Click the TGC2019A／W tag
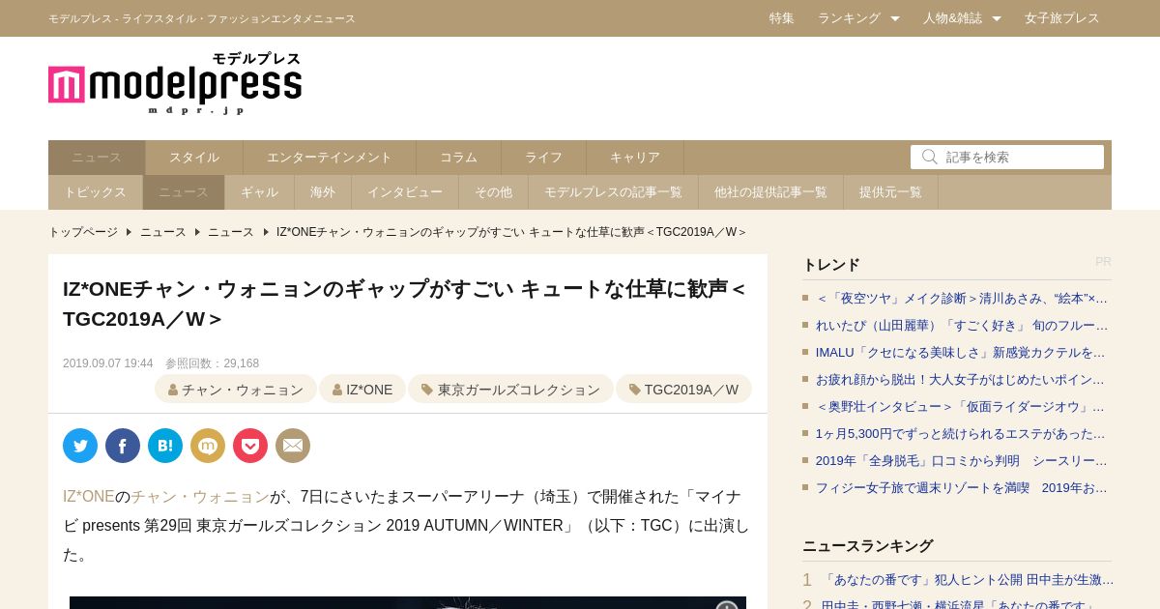 click(x=683, y=390)
